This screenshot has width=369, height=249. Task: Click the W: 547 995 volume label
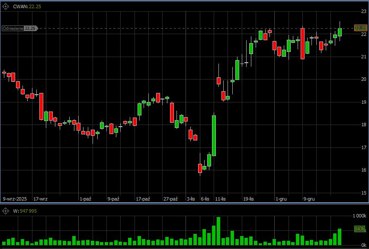[x=25, y=211]
